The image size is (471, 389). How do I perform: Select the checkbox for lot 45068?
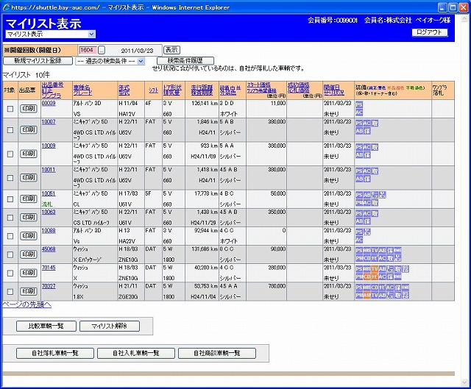[x=10, y=255]
